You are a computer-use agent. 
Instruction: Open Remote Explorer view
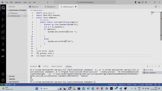[x=3, y=38]
